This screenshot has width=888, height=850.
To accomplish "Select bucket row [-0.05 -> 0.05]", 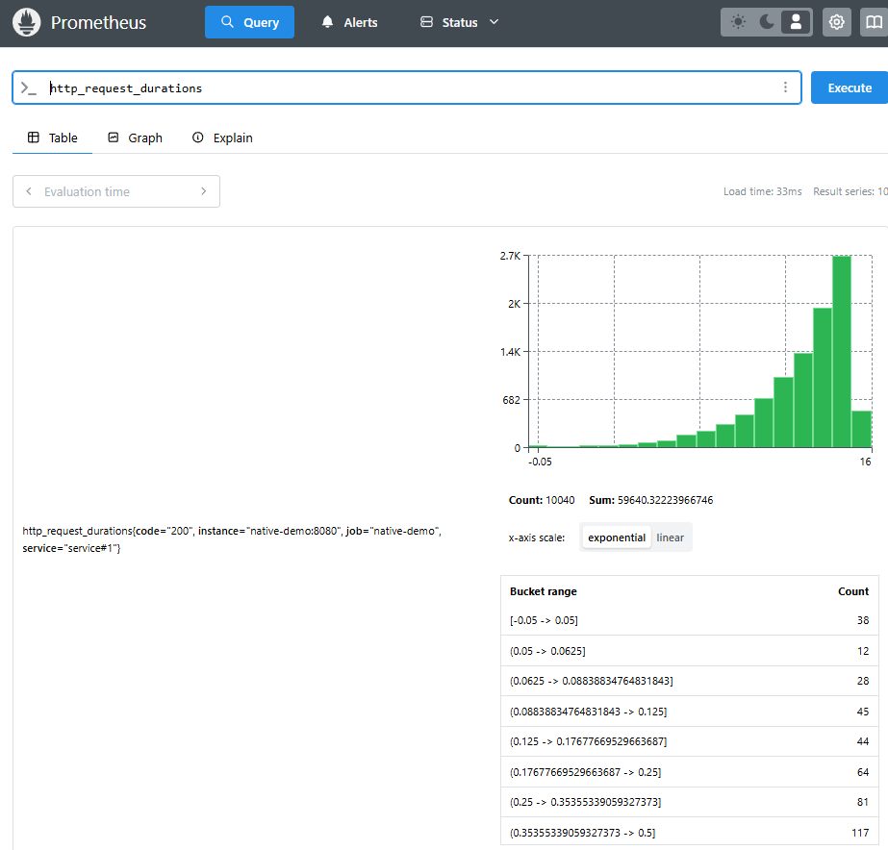I will pyautogui.click(x=689, y=620).
